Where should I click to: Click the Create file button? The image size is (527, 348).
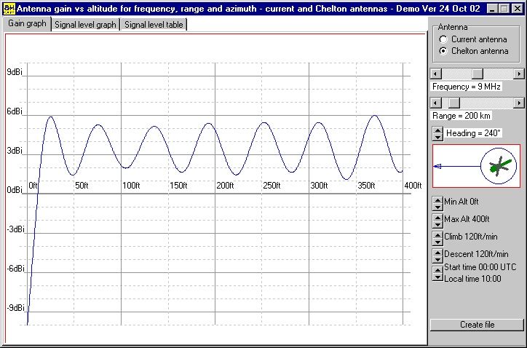pyautogui.click(x=477, y=325)
